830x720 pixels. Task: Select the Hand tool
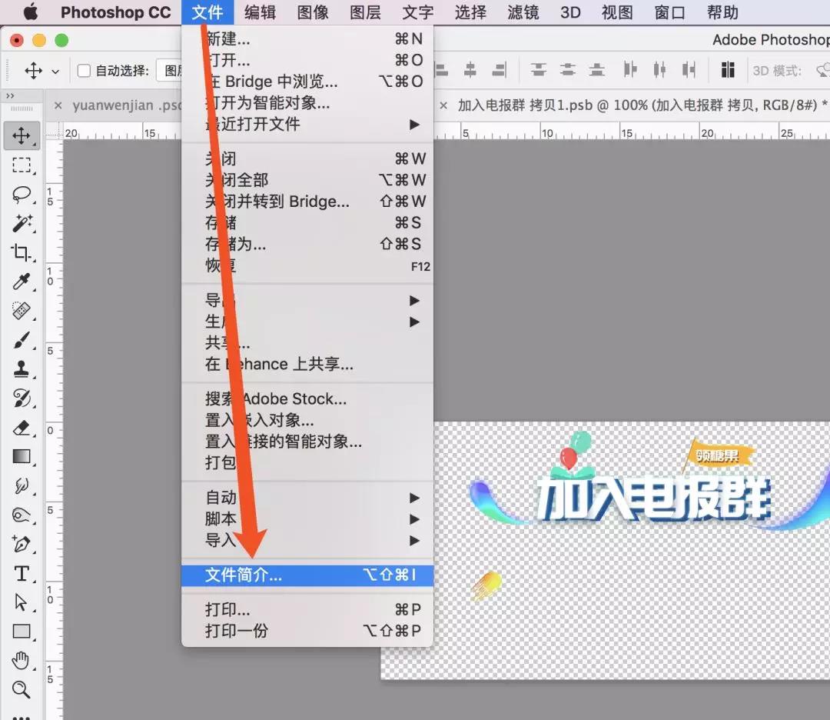pos(22,661)
